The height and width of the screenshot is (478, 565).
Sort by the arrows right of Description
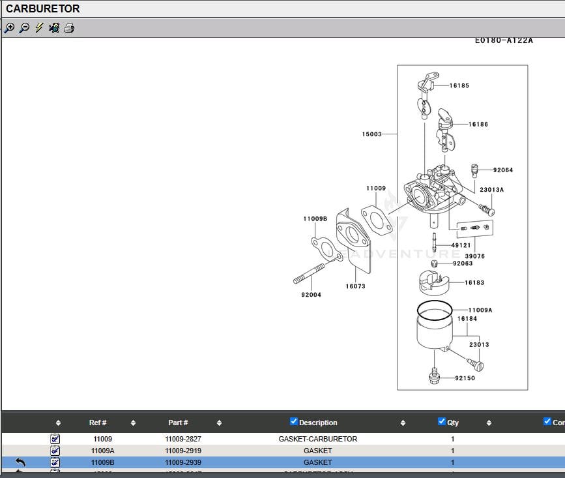click(403, 423)
